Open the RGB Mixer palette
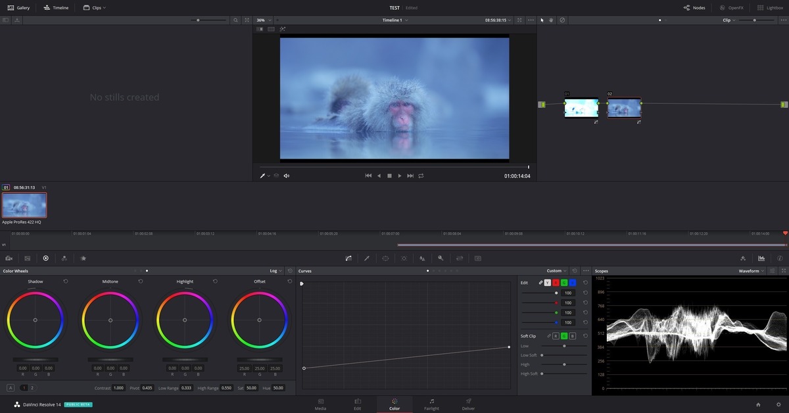Viewport: 789px width, 413px height. click(x=64, y=258)
